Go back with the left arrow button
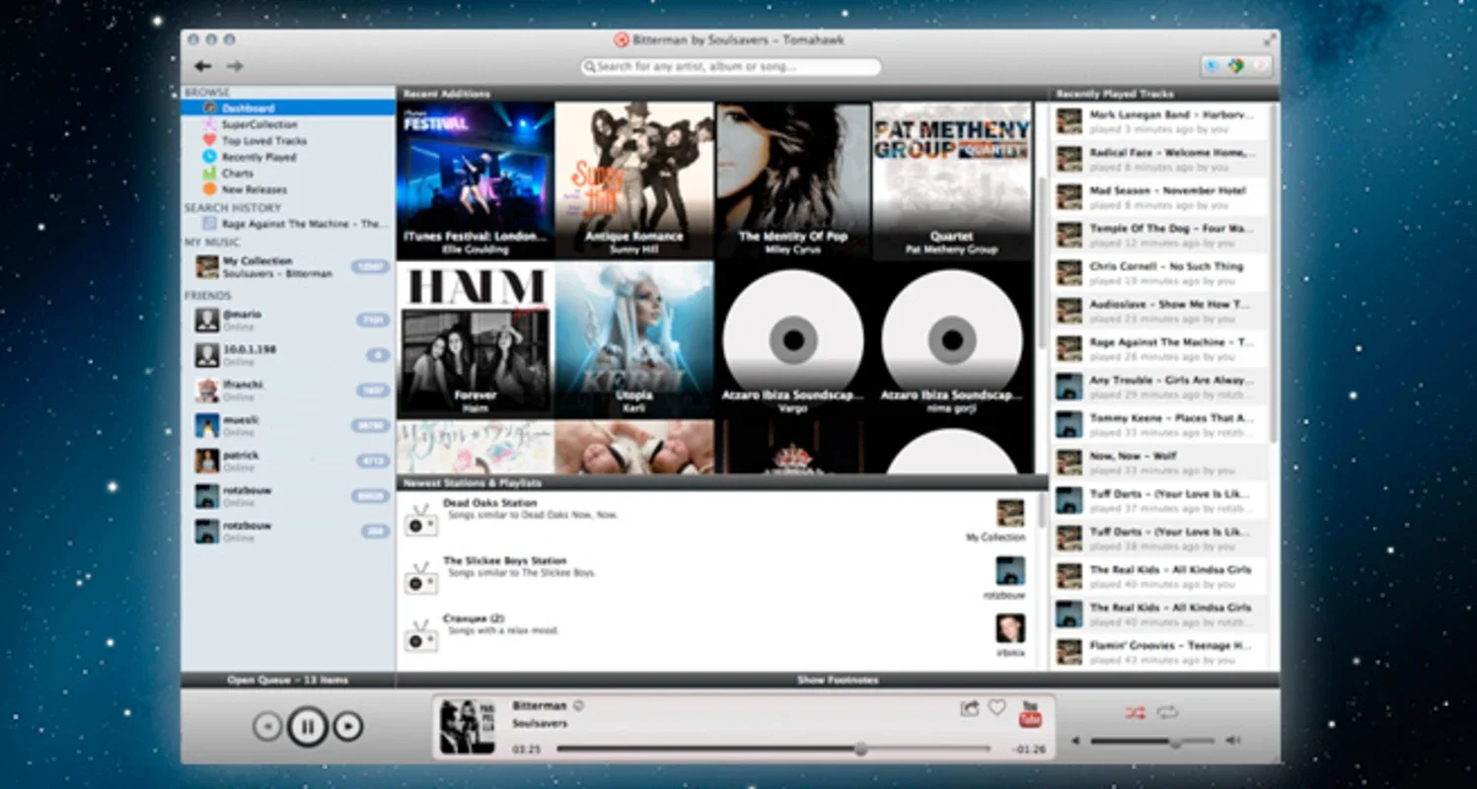 click(202, 66)
